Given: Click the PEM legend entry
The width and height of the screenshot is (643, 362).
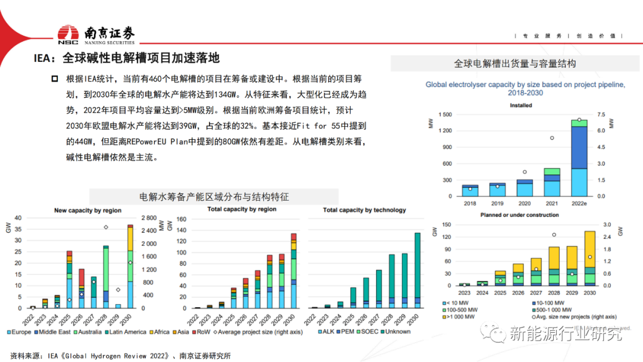Looking at the screenshot, I should point(345,332).
